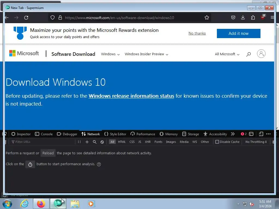Open network search magnifier in DevTools
The image size is (279, 209).
95,142
